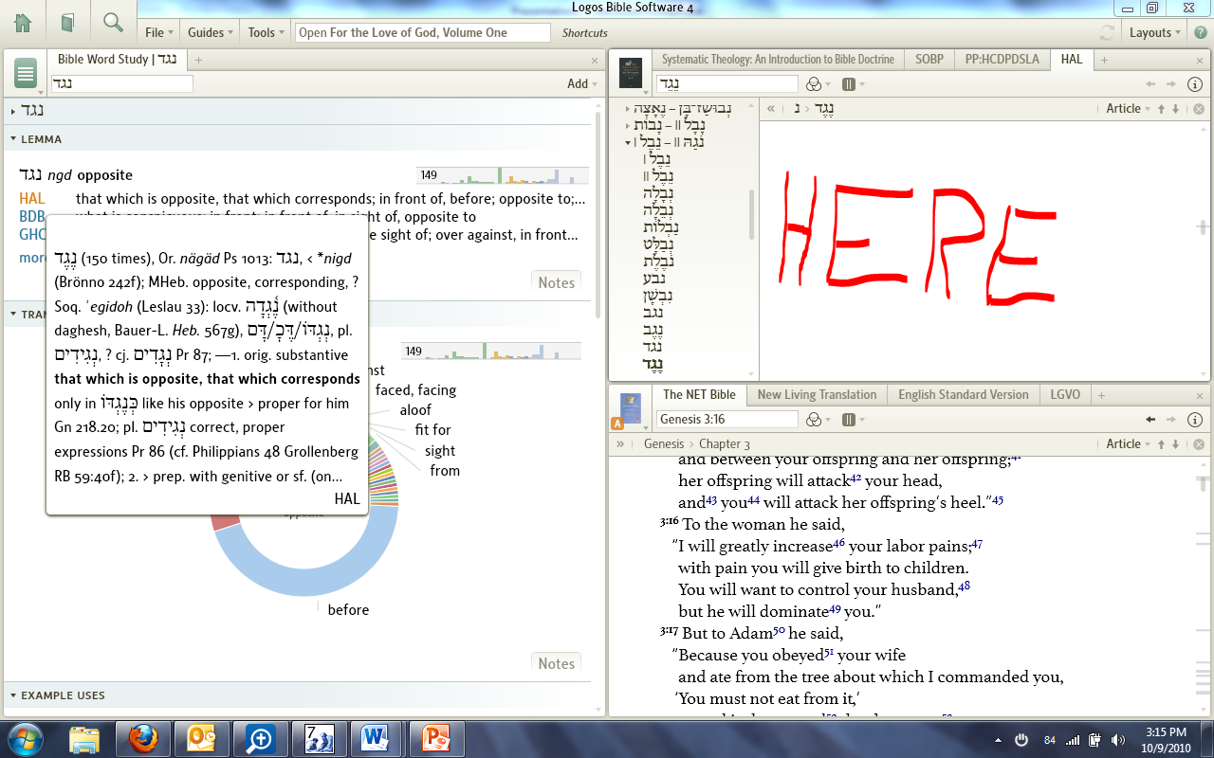This screenshot has height=758, width=1214.
Task: Open the Bible Word Study panel menu icon
Action: [26, 73]
